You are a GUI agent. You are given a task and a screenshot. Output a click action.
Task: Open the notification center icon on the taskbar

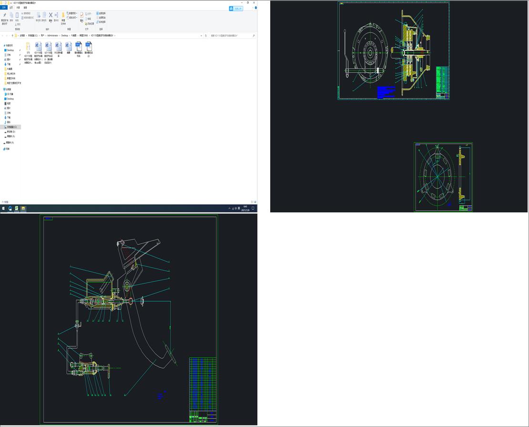tap(253, 209)
